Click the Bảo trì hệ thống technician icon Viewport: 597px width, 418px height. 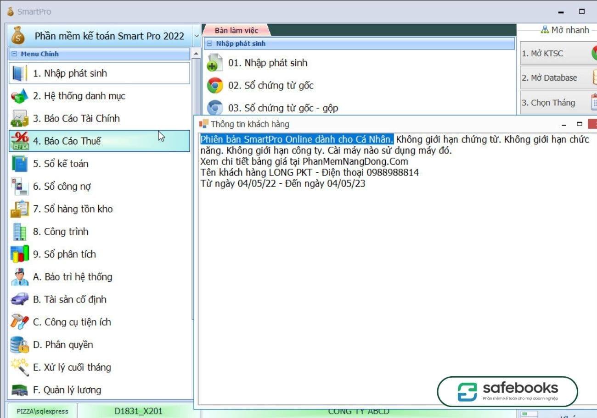click(19, 276)
